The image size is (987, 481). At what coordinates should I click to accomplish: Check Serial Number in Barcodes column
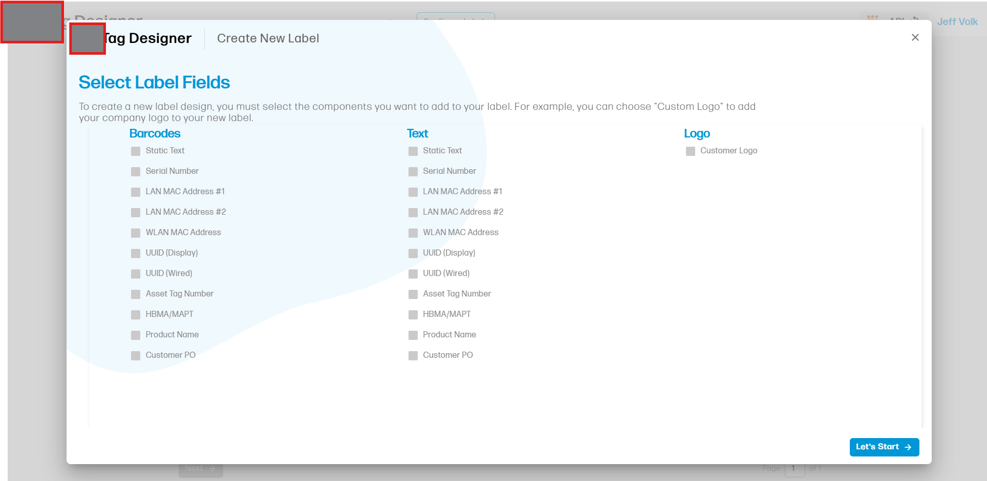136,172
